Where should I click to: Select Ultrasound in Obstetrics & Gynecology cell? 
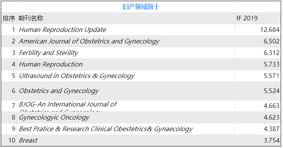point(126,76)
